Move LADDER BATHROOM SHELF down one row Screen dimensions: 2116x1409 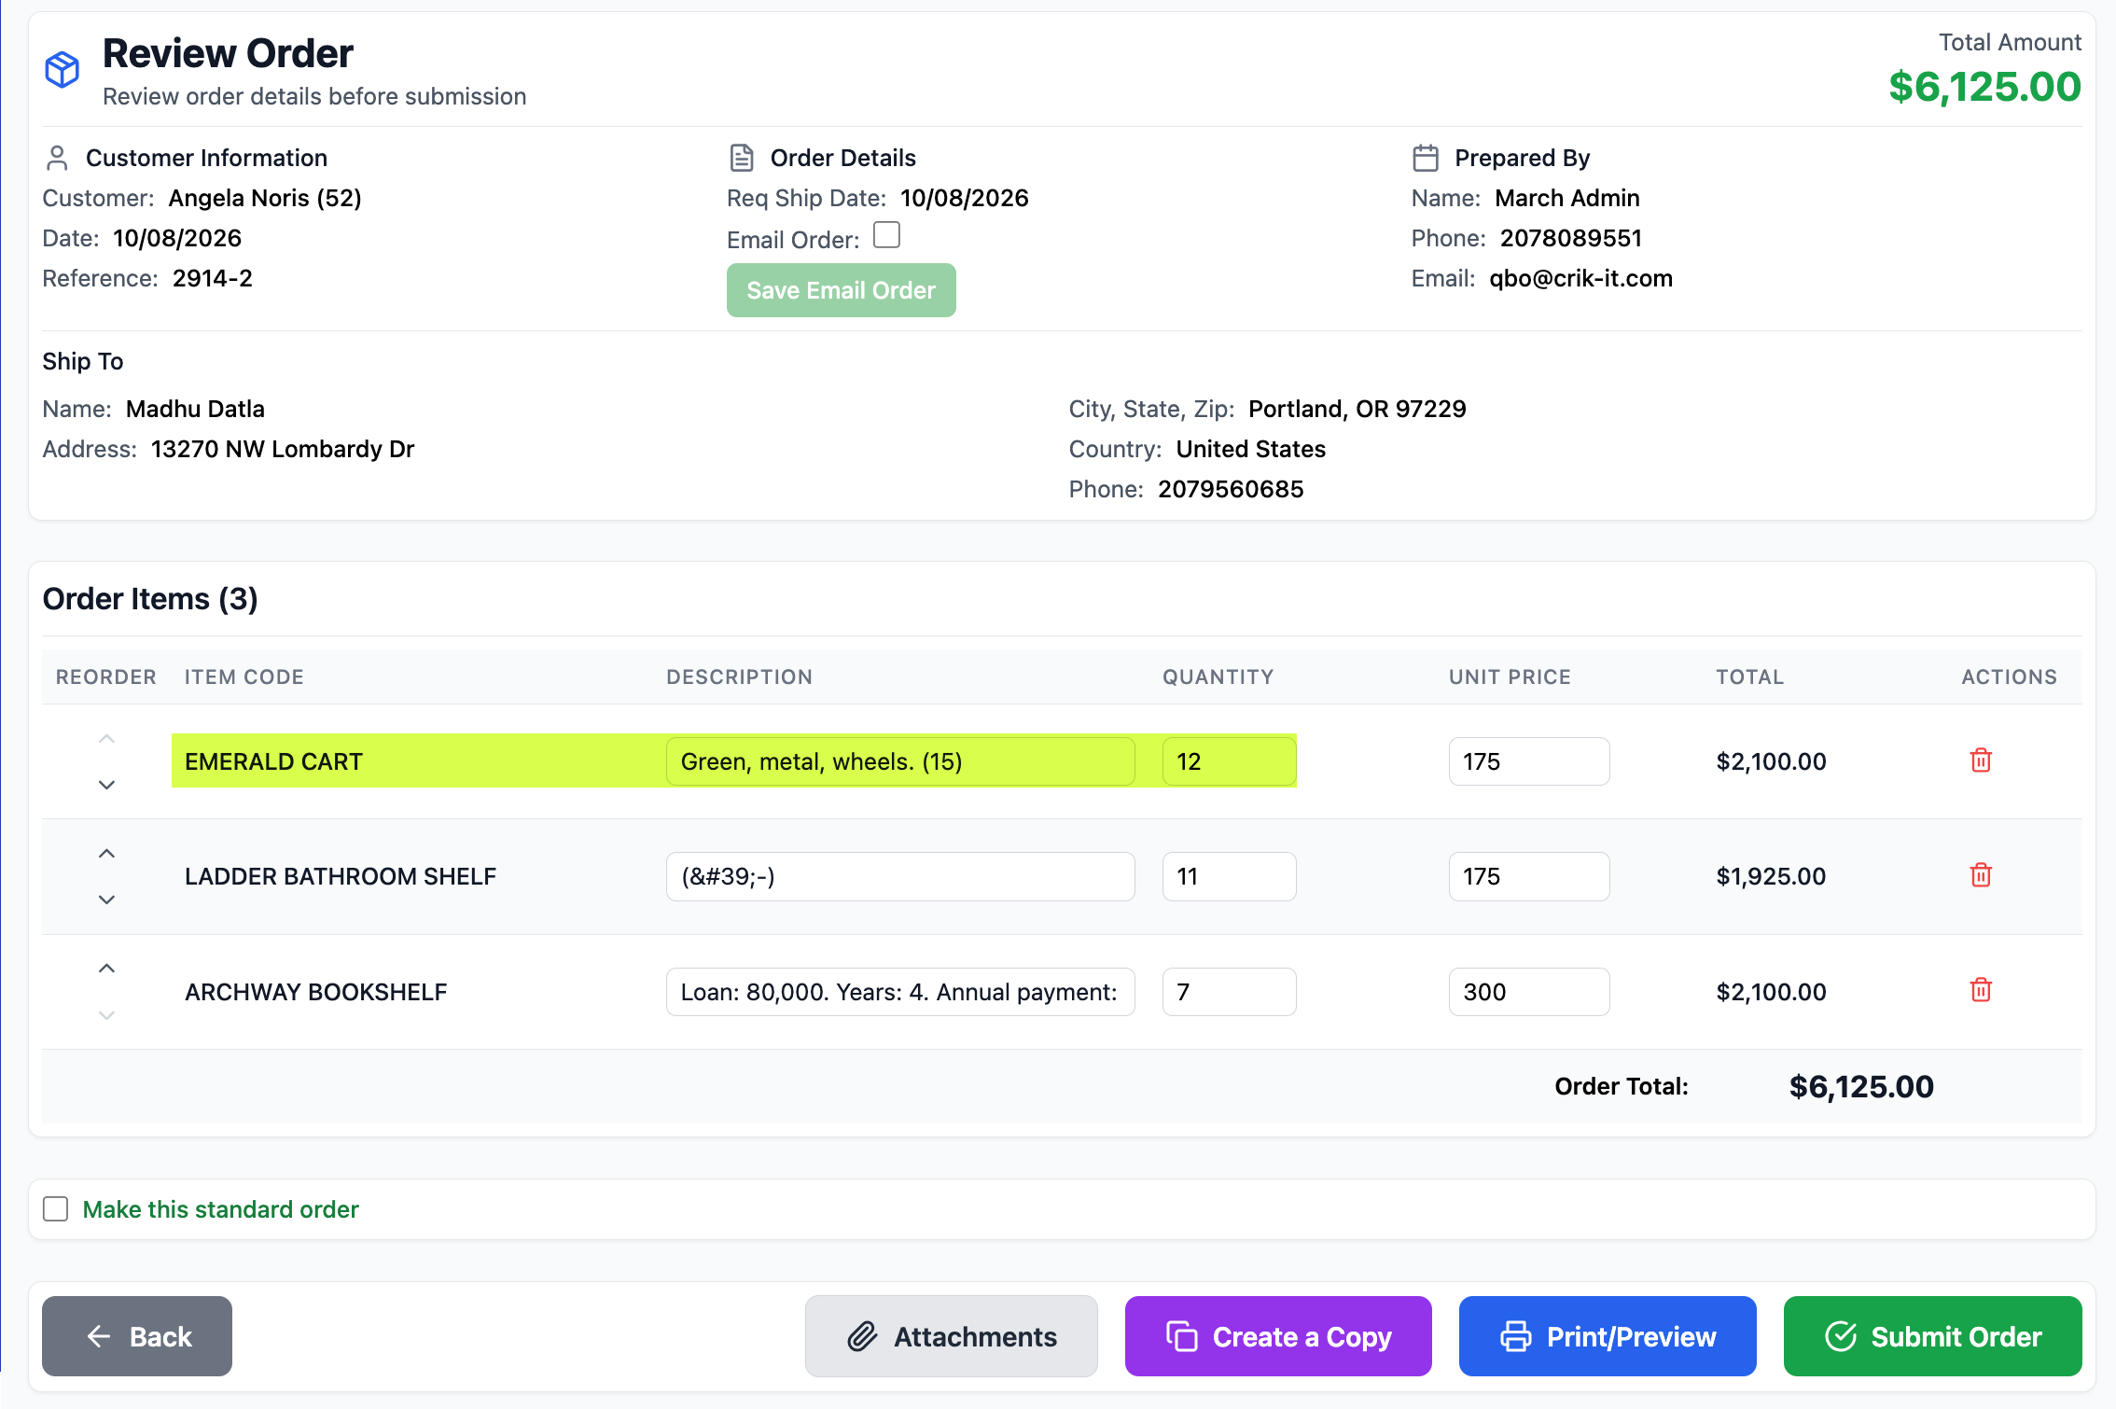click(x=107, y=900)
